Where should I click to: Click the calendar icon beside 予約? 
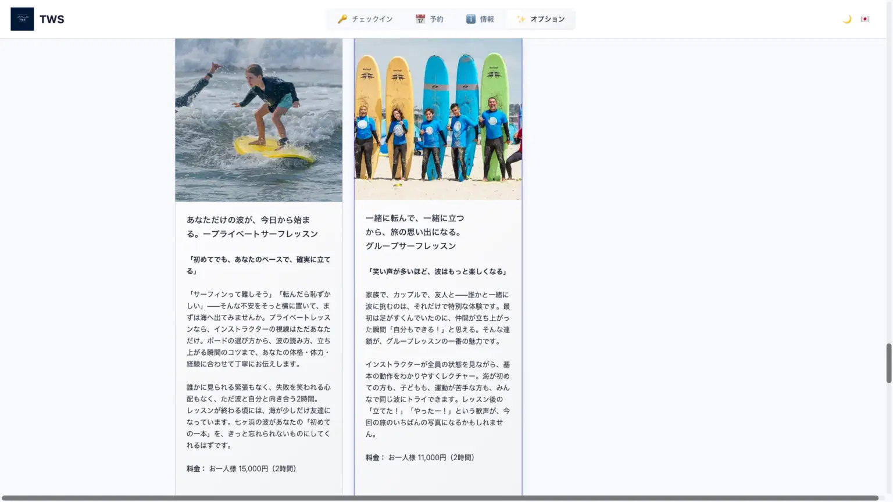[x=420, y=19]
